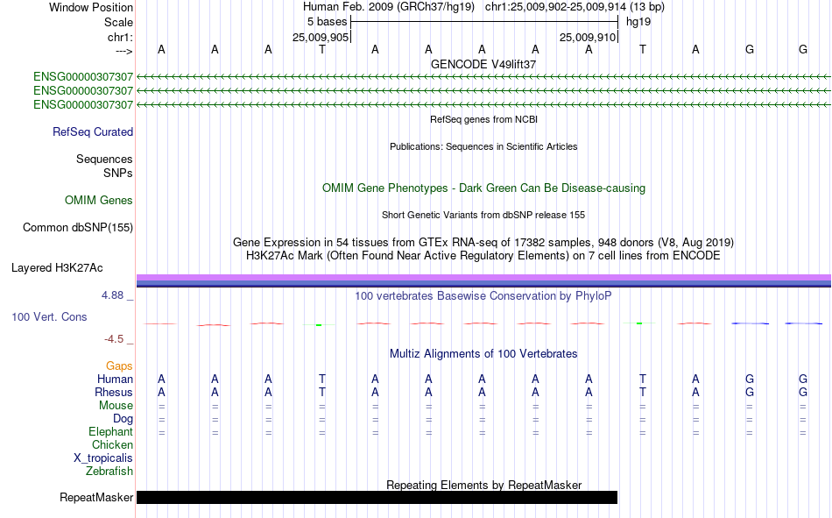Click the Dog species row label
The height and width of the screenshot is (518, 832).
[123, 419]
